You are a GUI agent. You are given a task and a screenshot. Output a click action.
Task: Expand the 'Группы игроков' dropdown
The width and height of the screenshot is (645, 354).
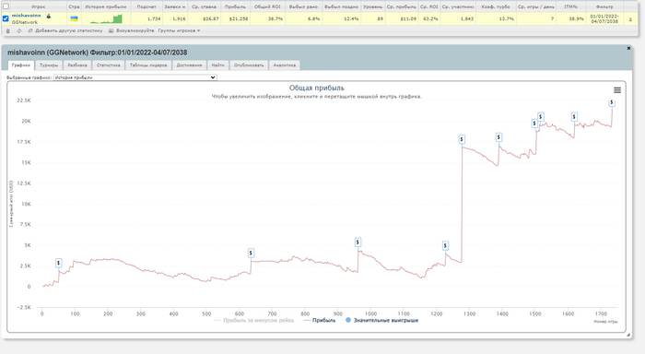pyautogui.click(x=179, y=30)
